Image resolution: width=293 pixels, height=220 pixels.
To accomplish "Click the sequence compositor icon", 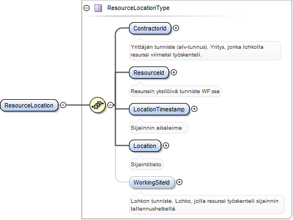I will point(97,105).
